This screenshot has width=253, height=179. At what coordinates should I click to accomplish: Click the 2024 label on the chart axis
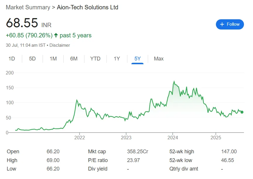172,138
